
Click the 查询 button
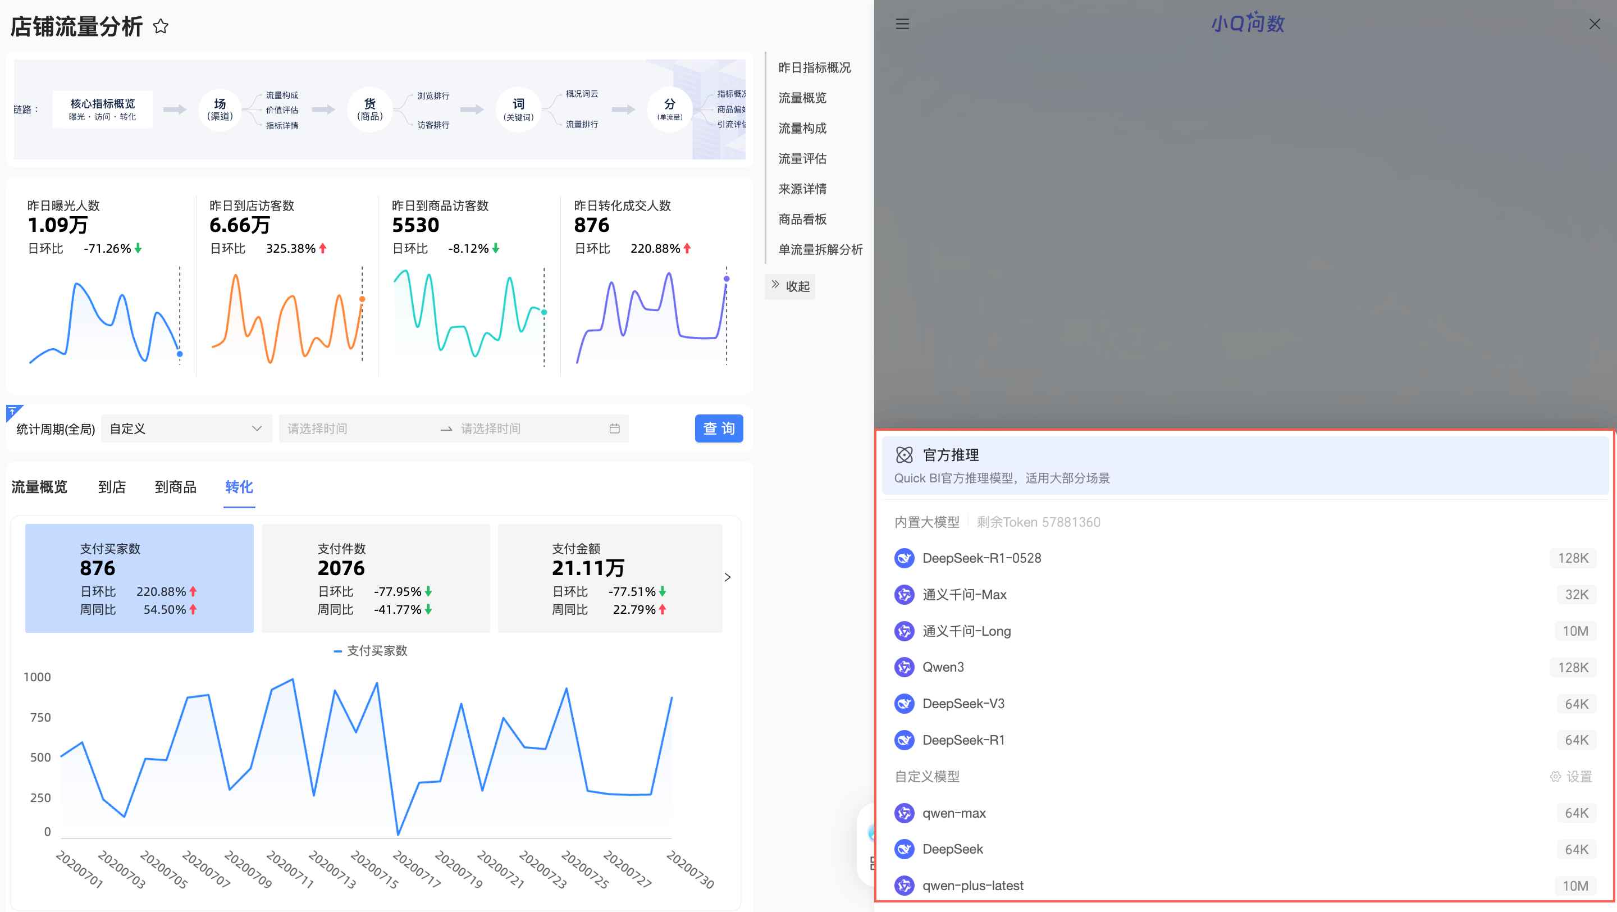pos(718,428)
